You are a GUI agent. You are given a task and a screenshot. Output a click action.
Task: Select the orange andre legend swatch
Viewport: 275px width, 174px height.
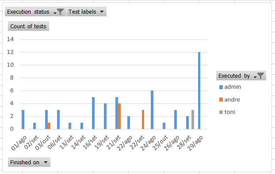pos(221,100)
